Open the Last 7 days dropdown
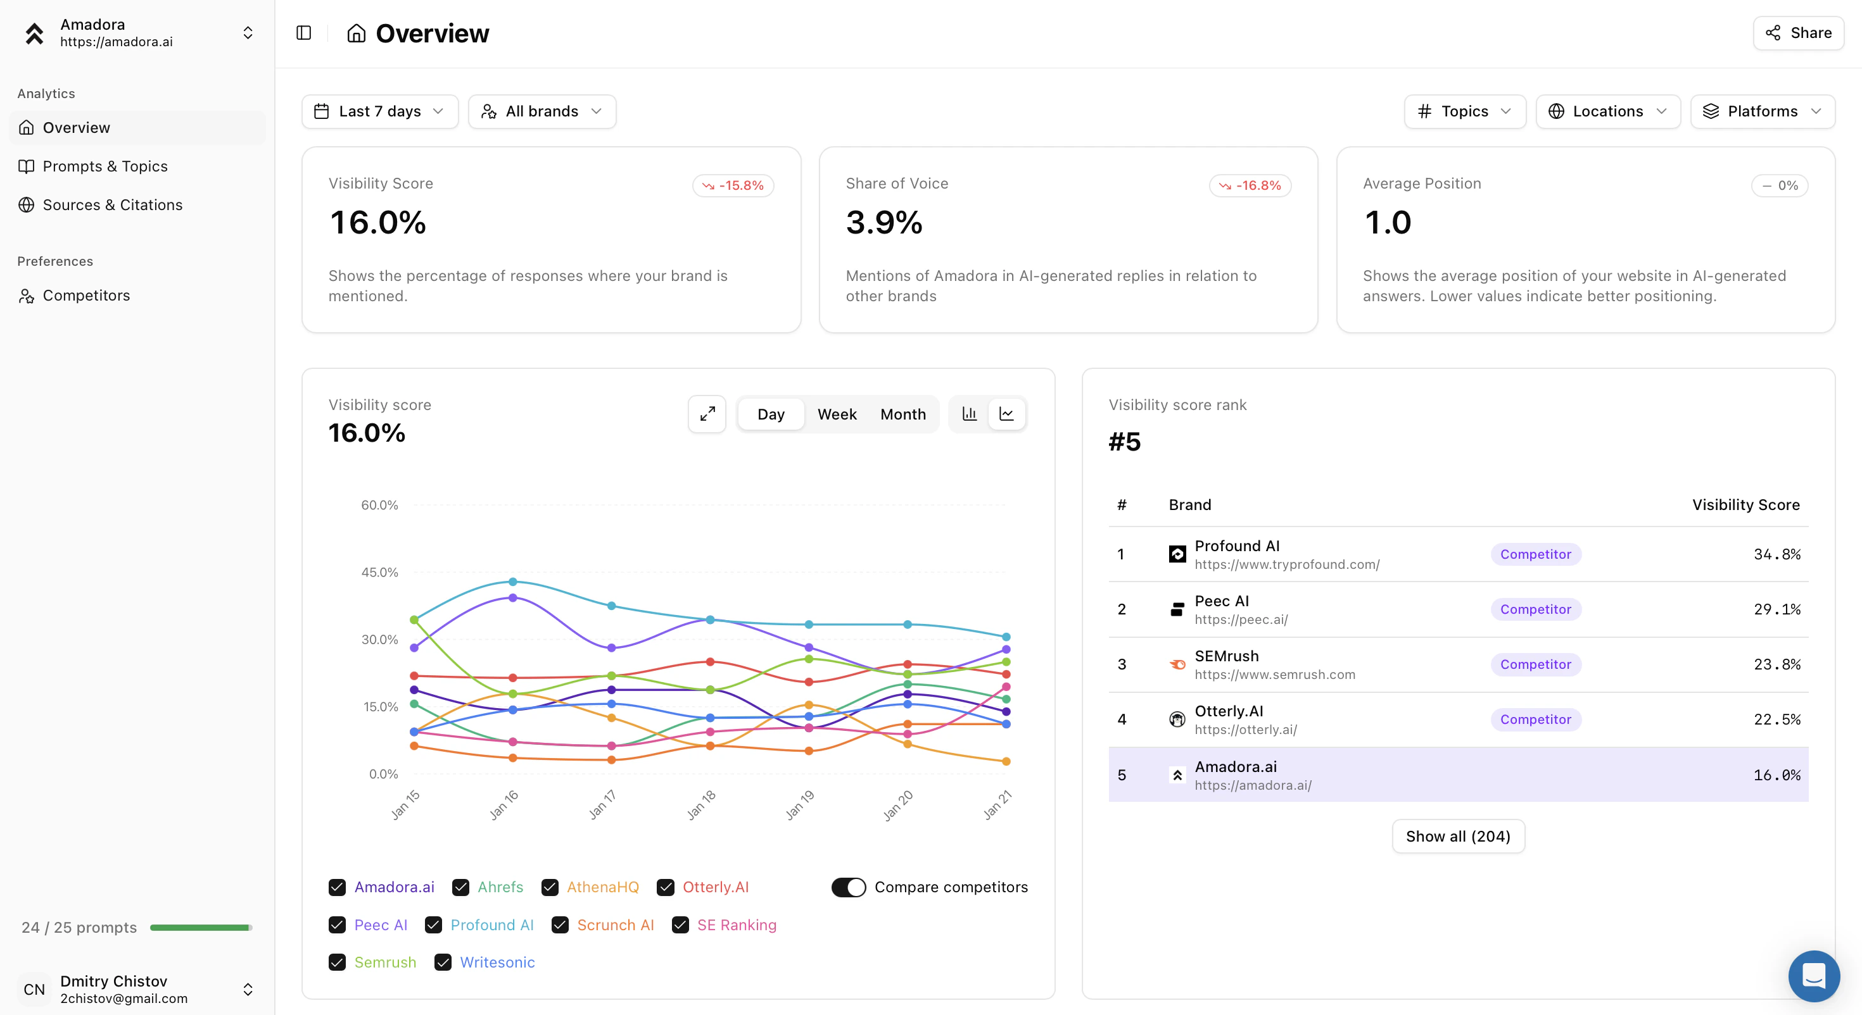 [379, 111]
